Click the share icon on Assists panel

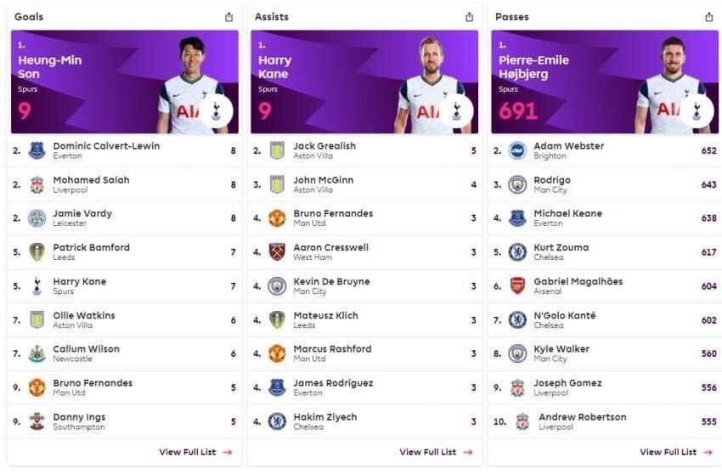469,17
